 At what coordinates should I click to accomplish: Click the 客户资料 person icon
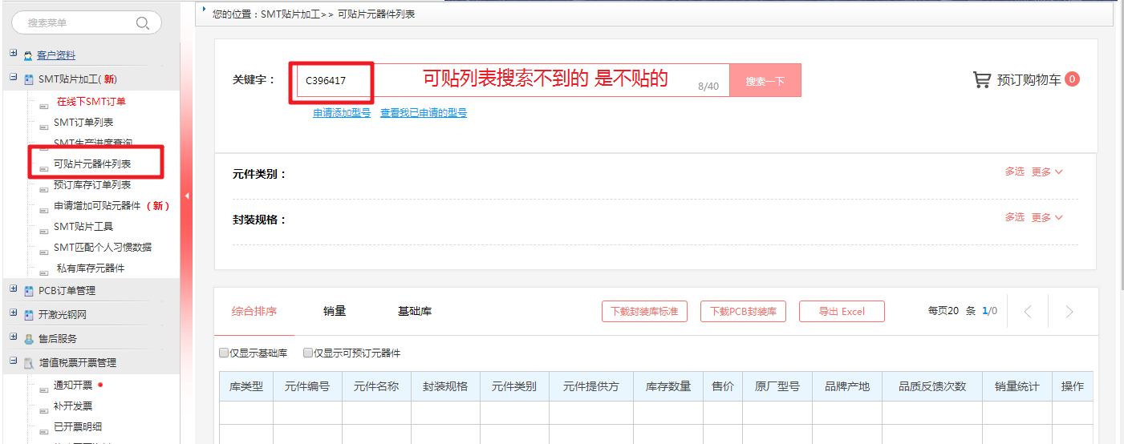pos(28,56)
